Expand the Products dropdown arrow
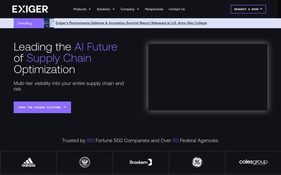The height and width of the screenshot is (175, 281). 90,9
